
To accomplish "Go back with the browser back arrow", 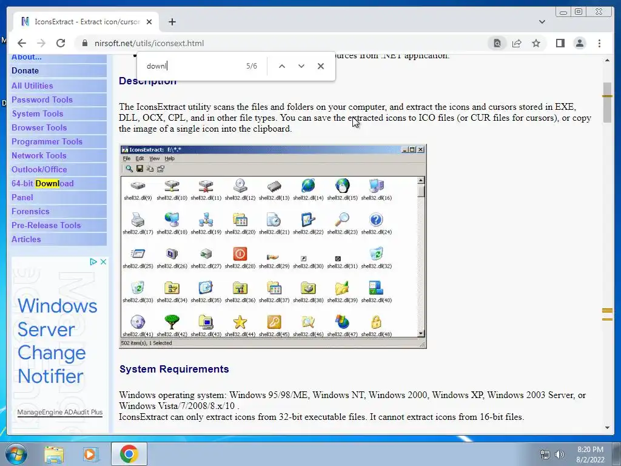I will click(x=22, y=43).
